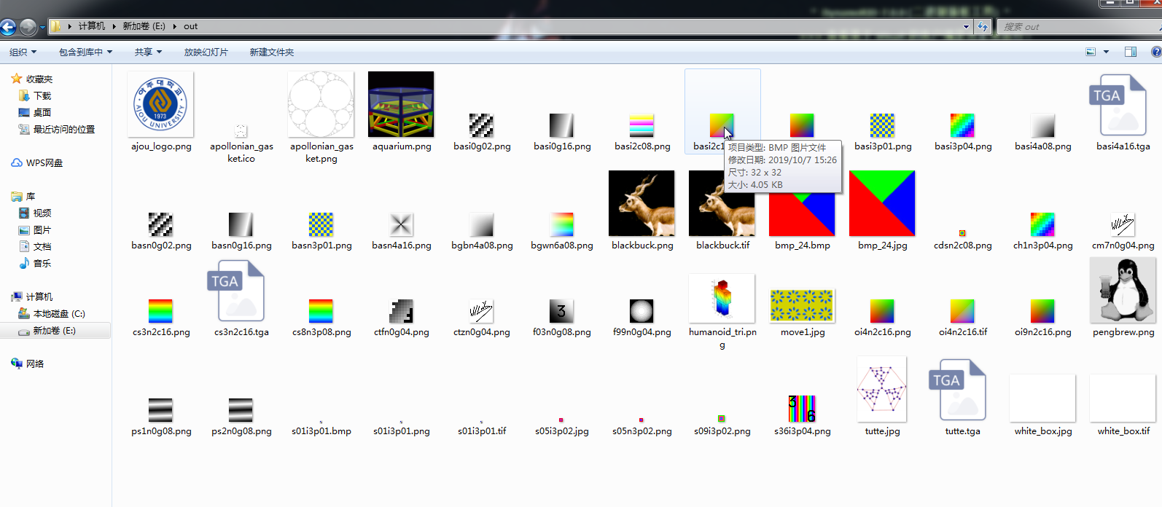Select the basi4a16.tga file icon

point(1123,105)
